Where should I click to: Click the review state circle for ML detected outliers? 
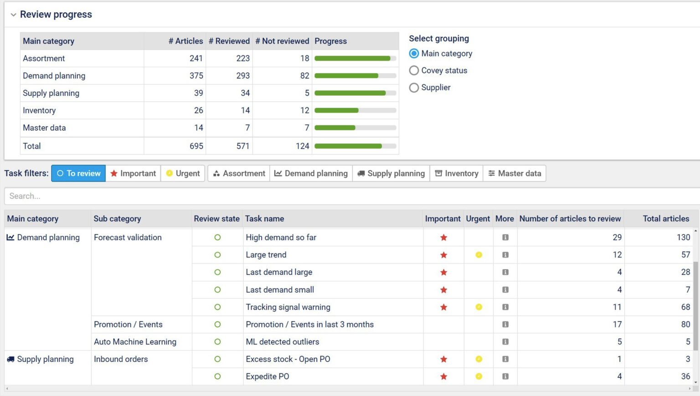pyautogui.click(x=217, y=342)
